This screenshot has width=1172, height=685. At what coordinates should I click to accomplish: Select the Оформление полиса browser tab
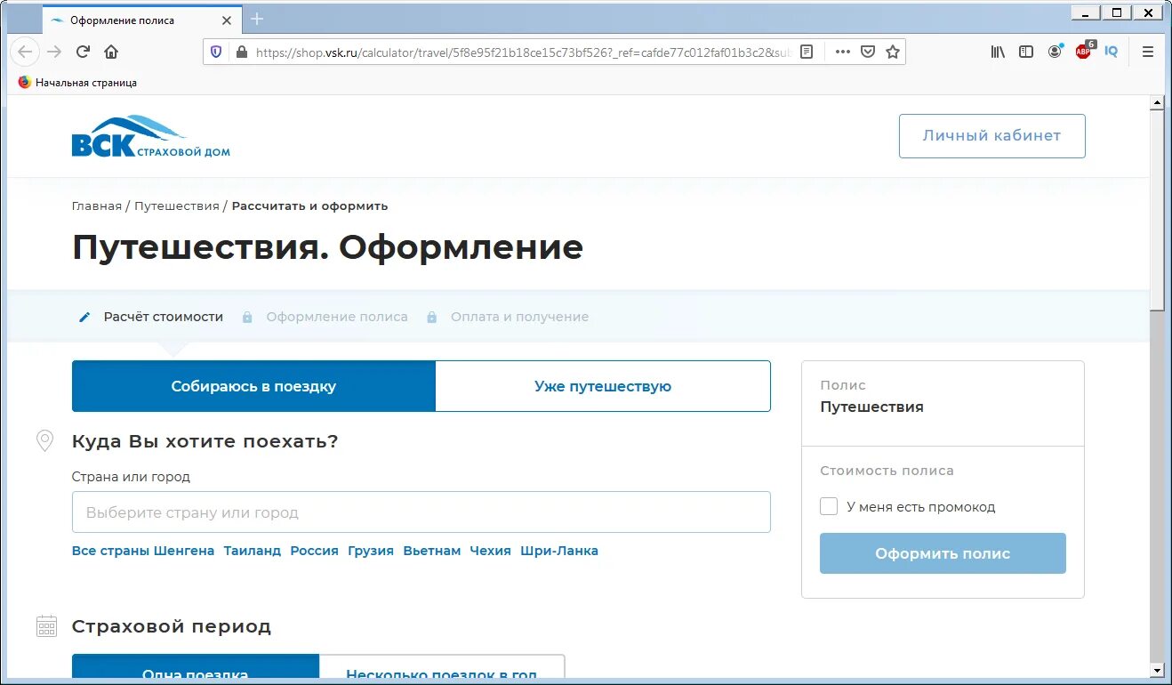[x=140, y=20]
